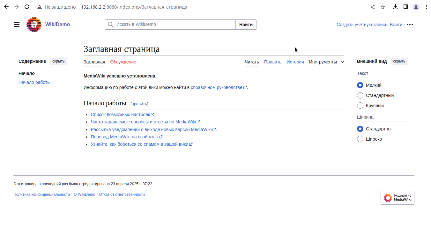The width and height of the screenshot is (431, 235).
Task: Click the WikiDemo logo image
Action: click(34, 25)
